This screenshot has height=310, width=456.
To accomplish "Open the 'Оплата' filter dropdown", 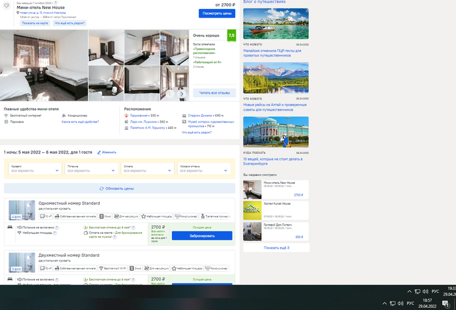I will point(147,168).
